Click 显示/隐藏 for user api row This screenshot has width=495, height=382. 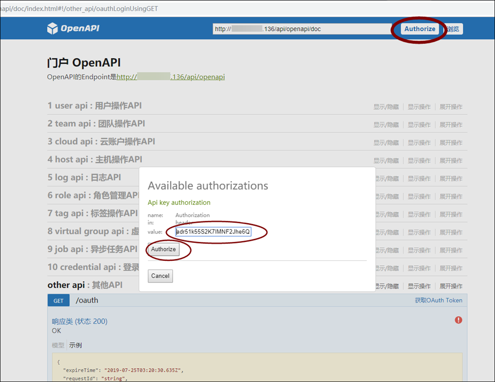tap(386, 107)
